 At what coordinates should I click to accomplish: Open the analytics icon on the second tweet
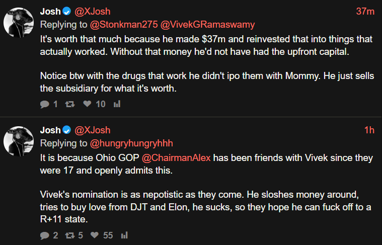click(125, 235)
